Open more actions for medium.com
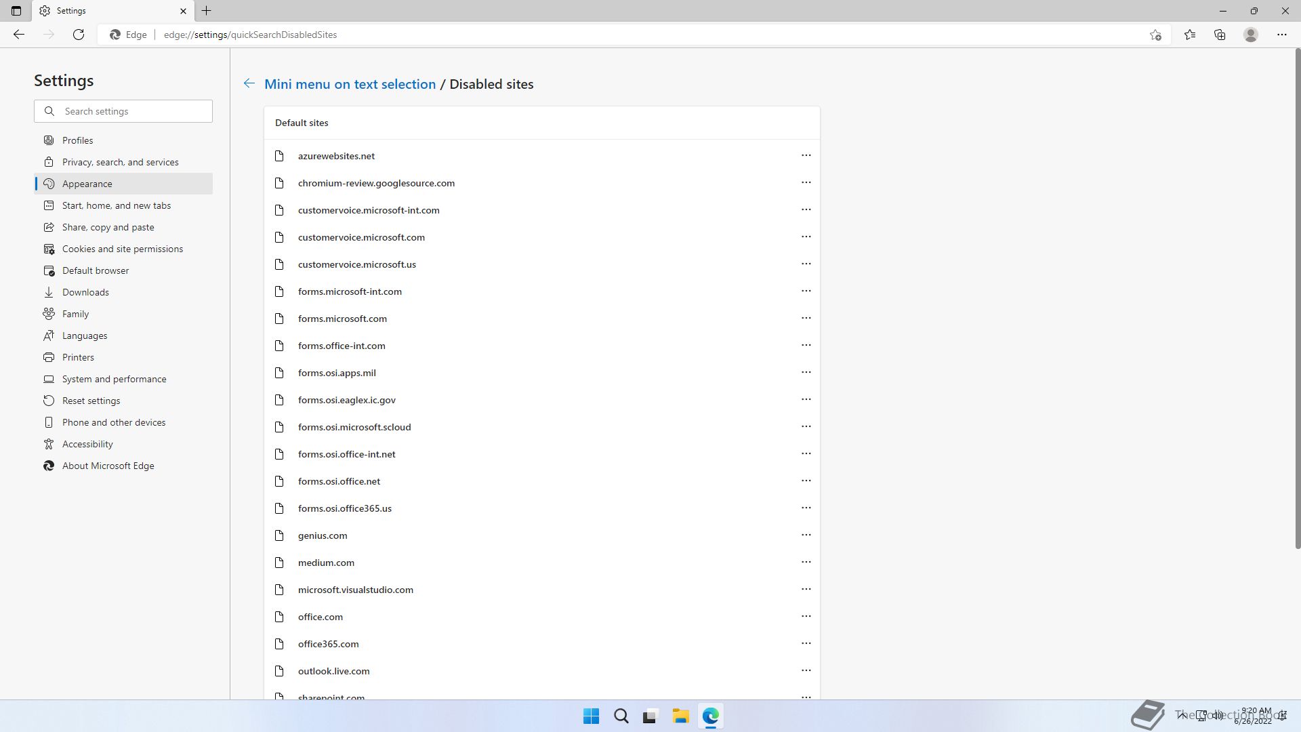This screenshot has width=1301, height=732. coord(806,562)
